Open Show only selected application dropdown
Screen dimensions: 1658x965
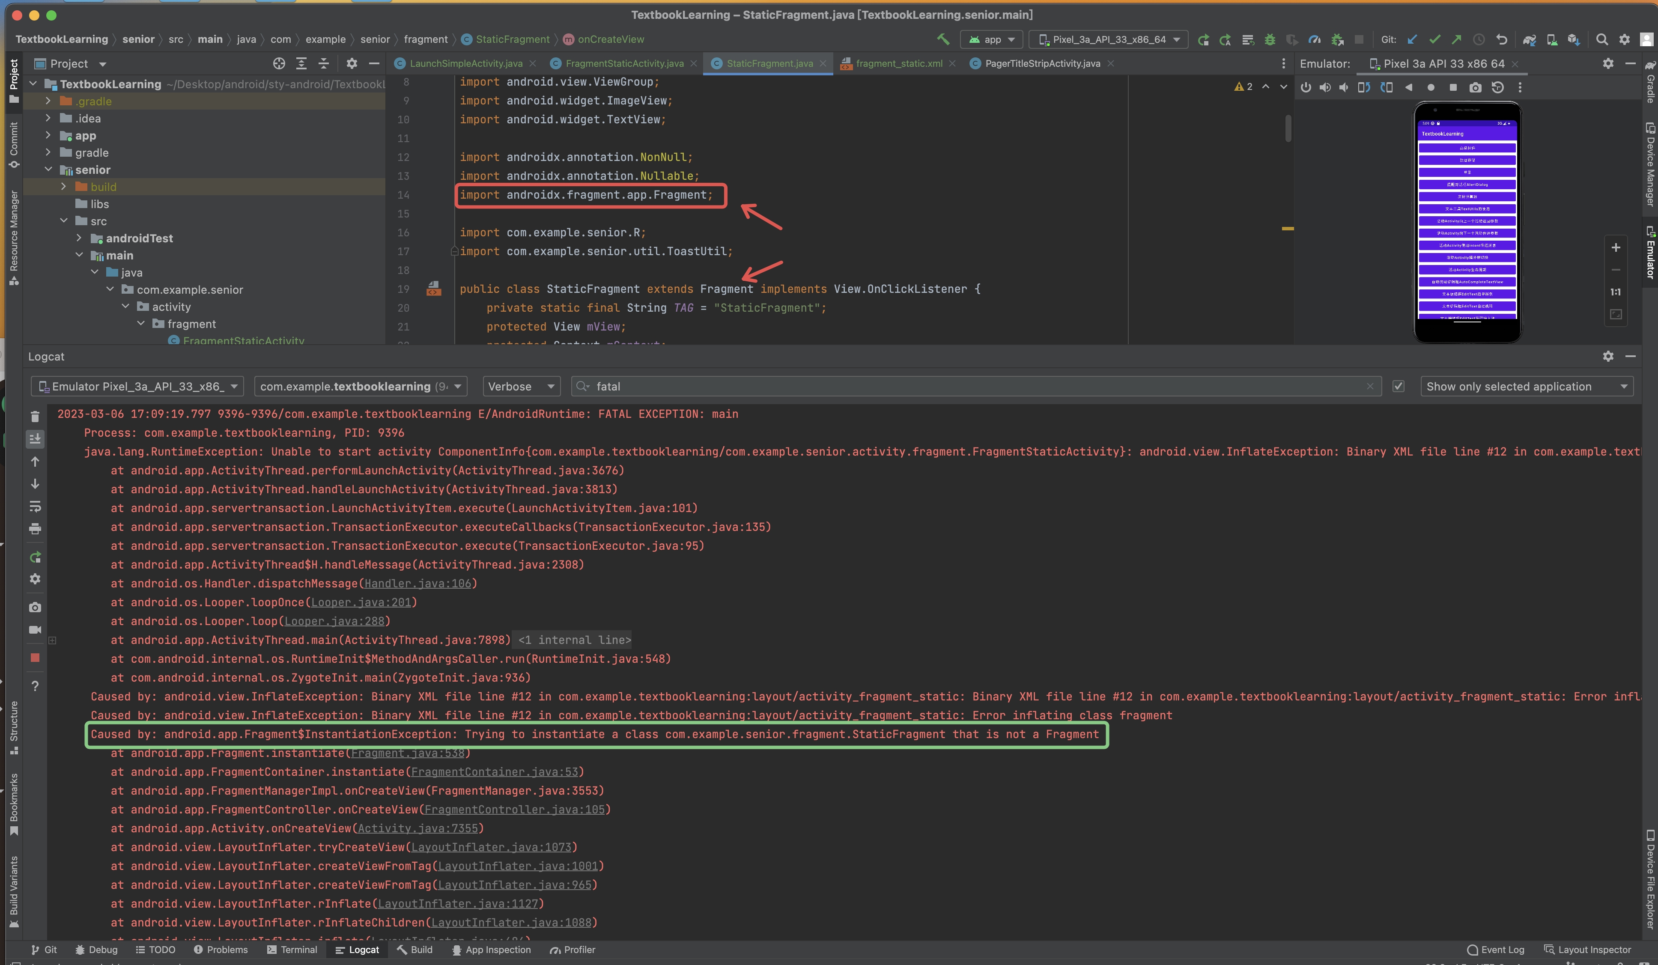tap(1527, 386)
